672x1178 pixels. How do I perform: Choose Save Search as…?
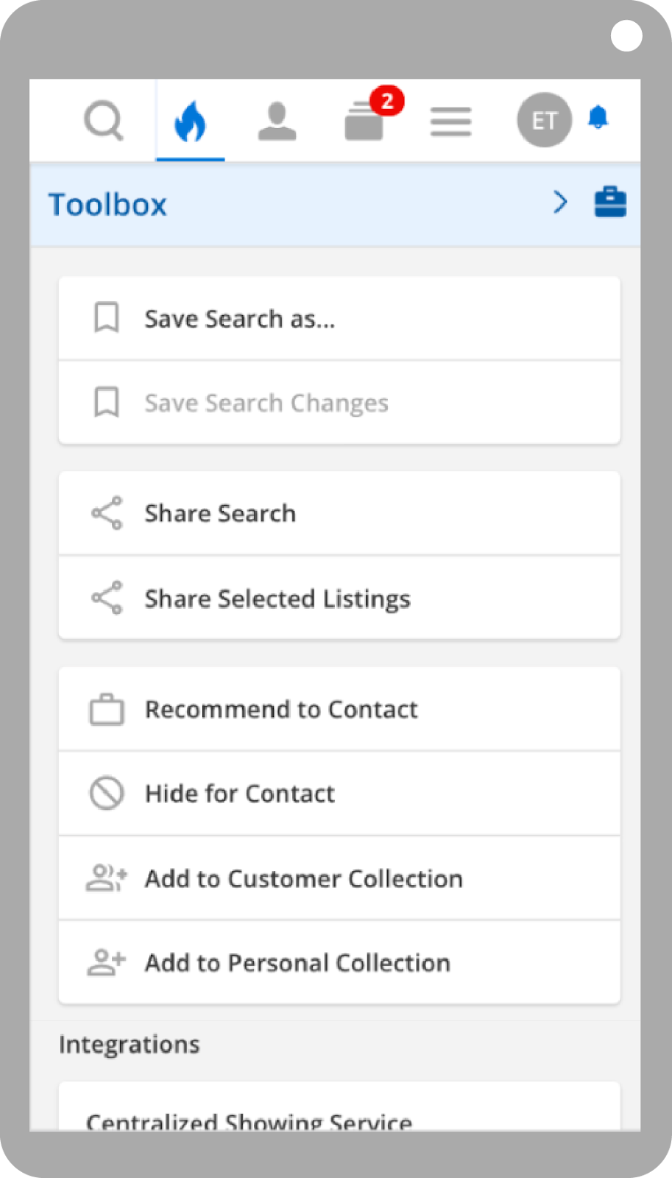pyautogui.click(x=239, y=319)
